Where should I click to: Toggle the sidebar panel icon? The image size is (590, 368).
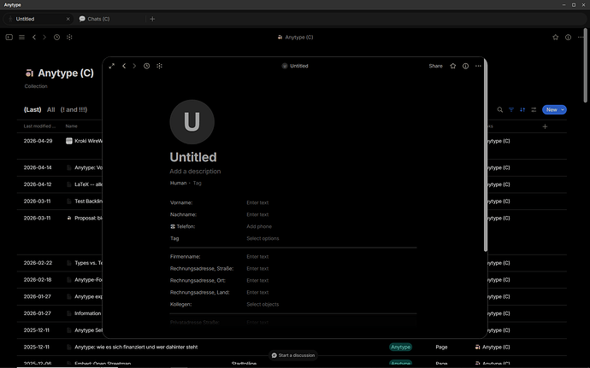pyautogui.click(x=9, y=38)
